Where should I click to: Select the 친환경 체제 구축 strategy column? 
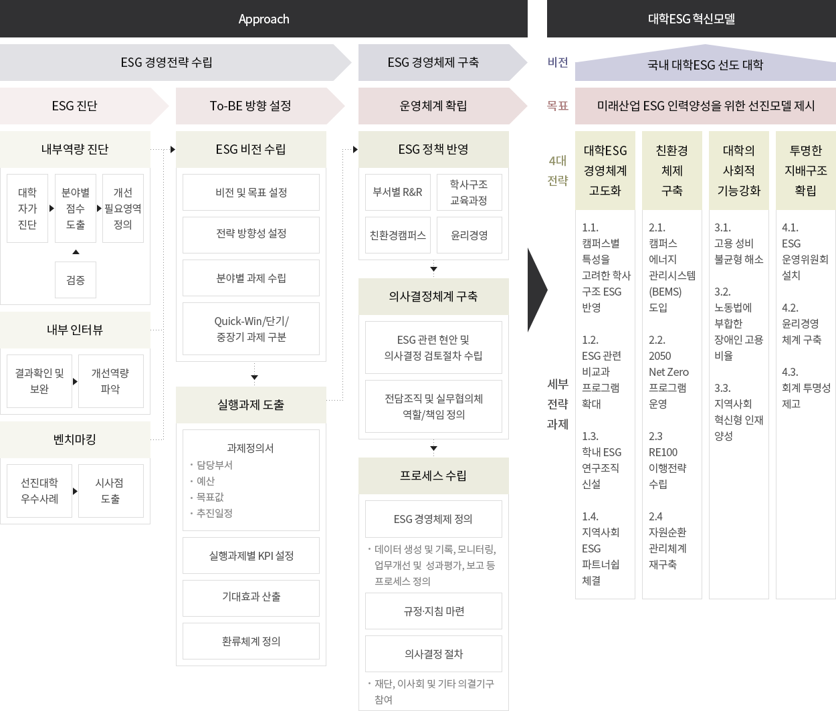(671, 171)
